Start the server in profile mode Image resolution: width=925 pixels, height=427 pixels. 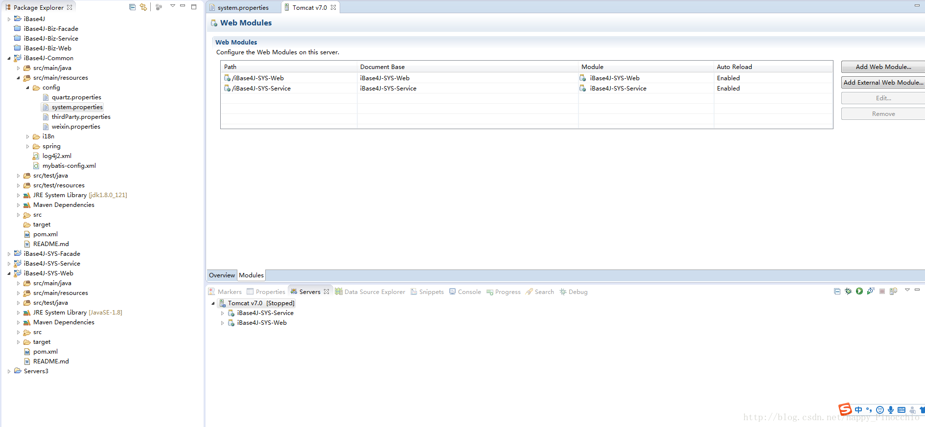pyautogui.click(x=871, y=291)
